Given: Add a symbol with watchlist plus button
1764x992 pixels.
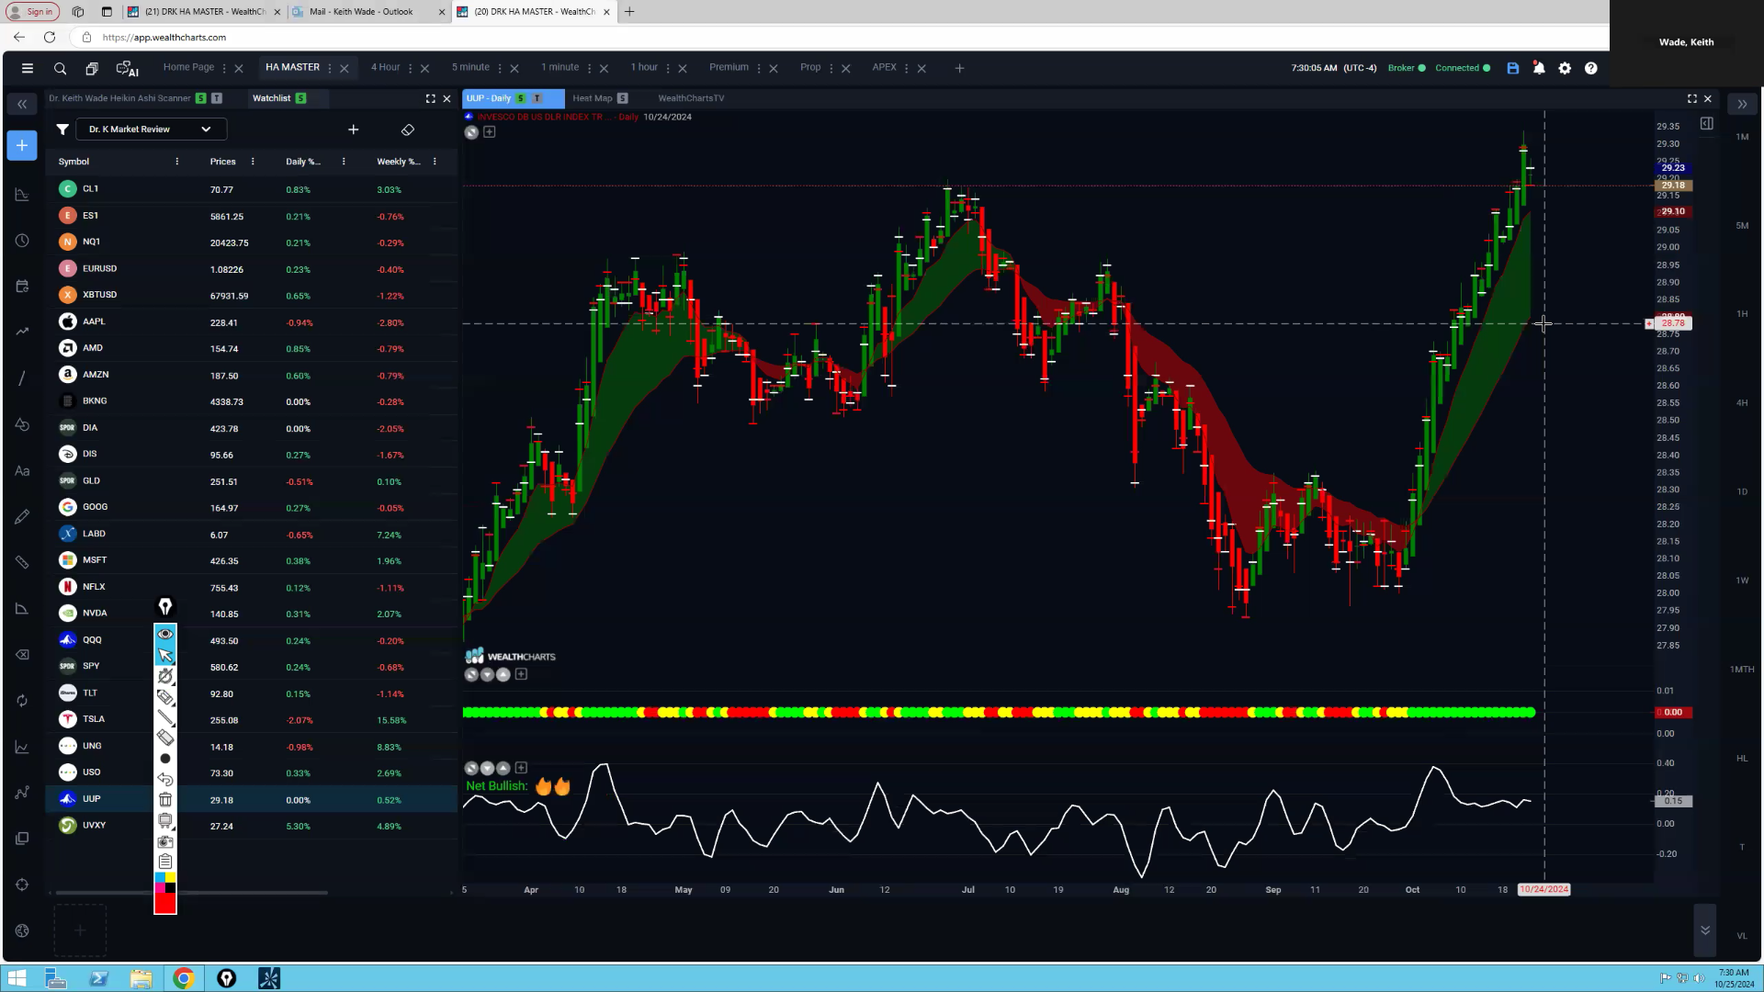Looking at the screenshot, I should tap(354, 130).
